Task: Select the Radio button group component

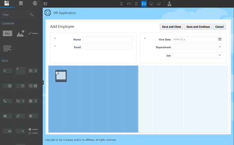Action: (x=33, y=131)
